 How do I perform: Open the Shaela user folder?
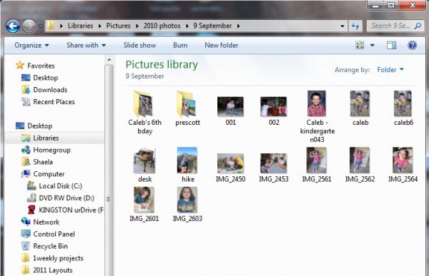[37, 162]
